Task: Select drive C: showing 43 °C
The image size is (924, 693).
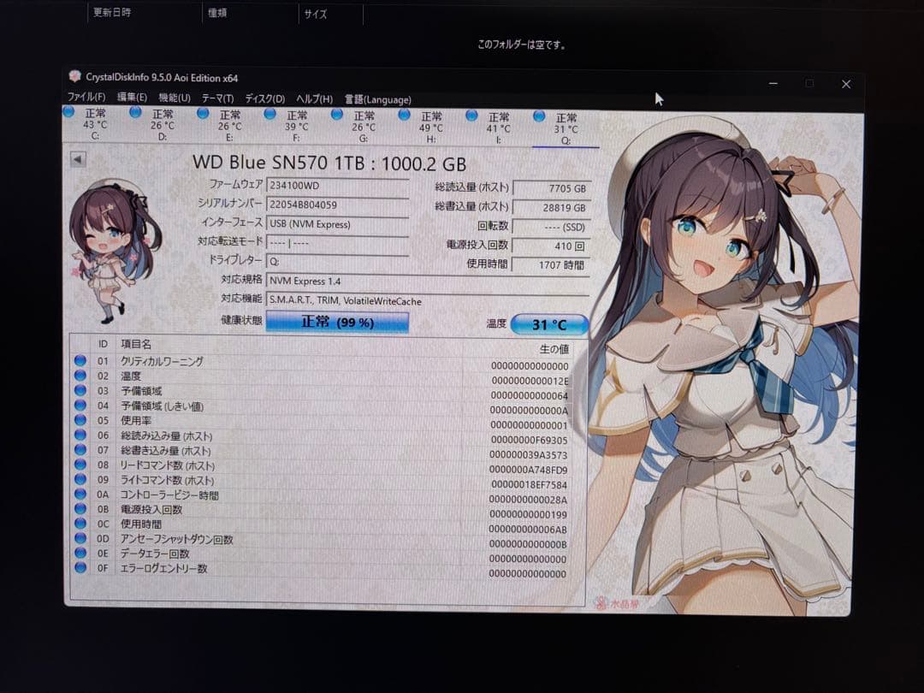Action: pos(94,122)
